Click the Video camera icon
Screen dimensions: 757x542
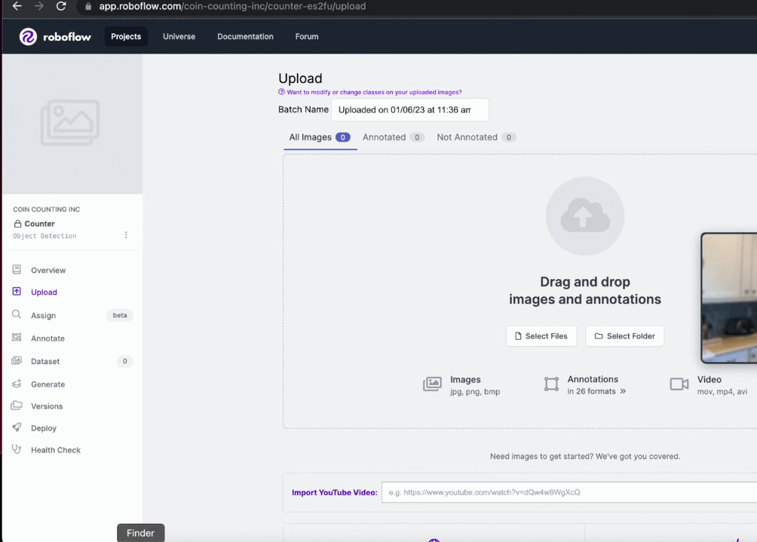point(679,384)
